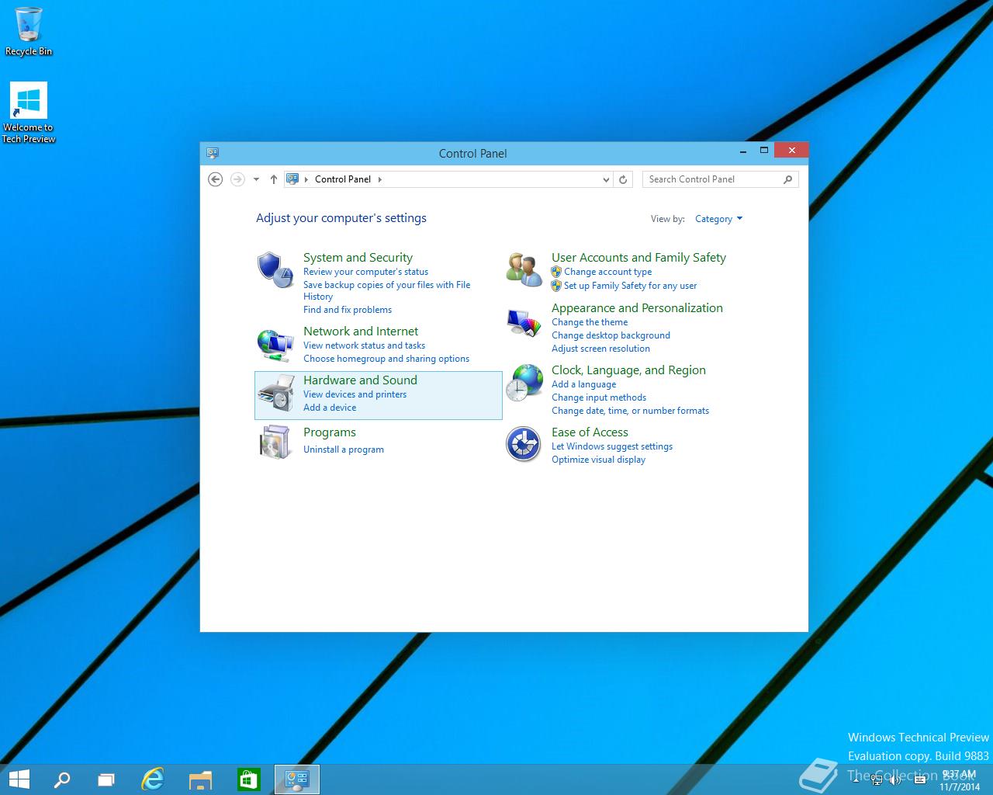Click Change input methods
This screenshot has height=795, width=993.
pos(599,397)
